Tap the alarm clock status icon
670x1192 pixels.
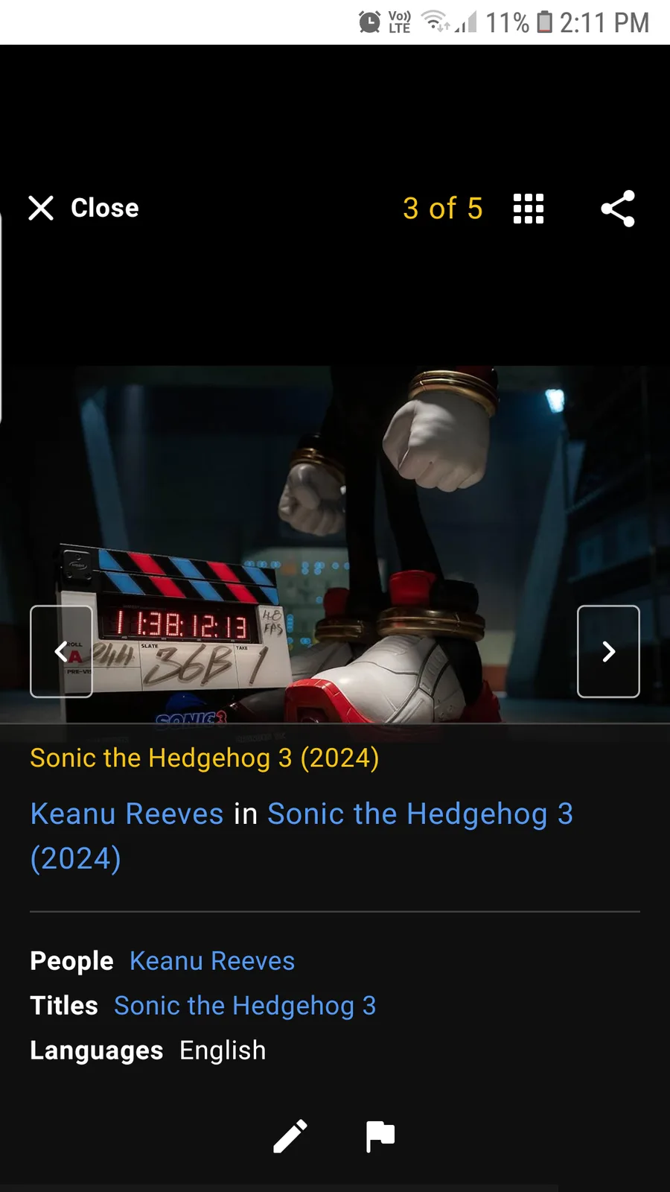point(369,22)
